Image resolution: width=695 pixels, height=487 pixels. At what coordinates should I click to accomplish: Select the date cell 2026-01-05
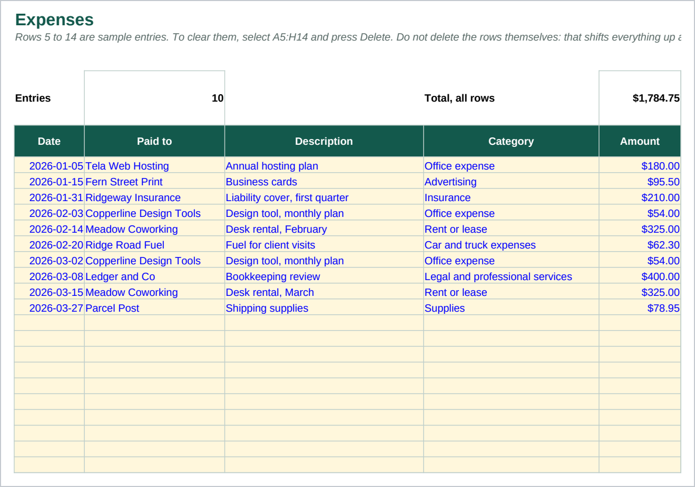pyautogui.click(x=49, y=166)
